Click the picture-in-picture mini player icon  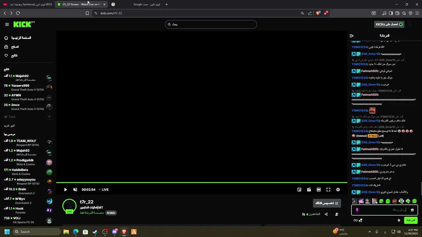(299, 190)
